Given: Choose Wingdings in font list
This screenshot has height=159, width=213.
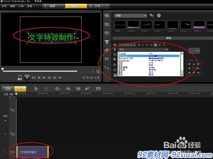Looking at the screenshot, I should tap(149, 60).
